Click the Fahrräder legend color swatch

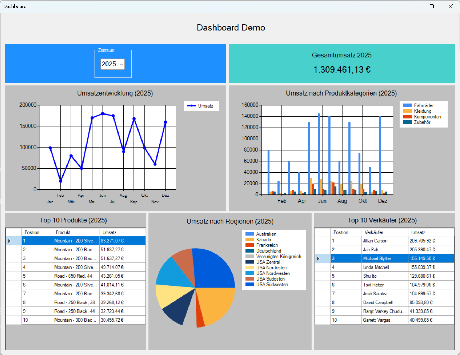tap(407, 105)
